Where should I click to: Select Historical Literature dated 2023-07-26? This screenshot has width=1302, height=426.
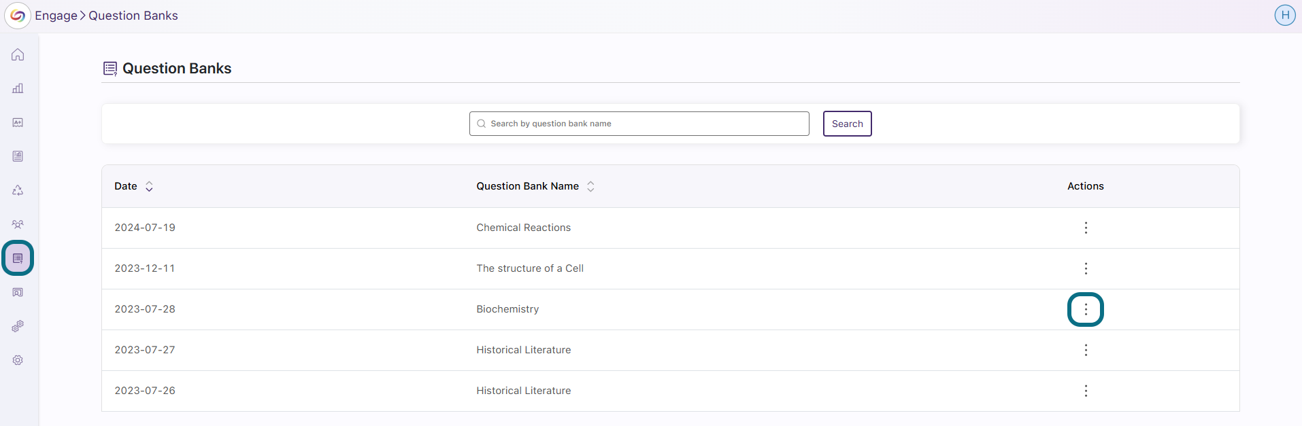(x=524, y=391)
